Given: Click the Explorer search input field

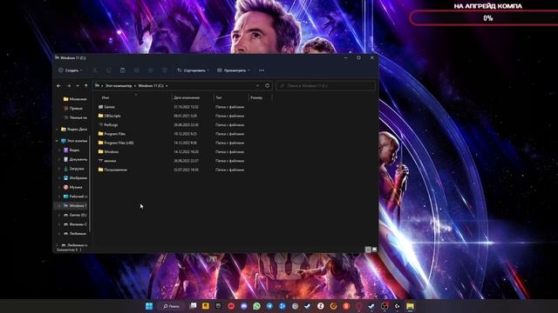Looking at the screenshot, I should pyautogui.click(x=325, y=85).
